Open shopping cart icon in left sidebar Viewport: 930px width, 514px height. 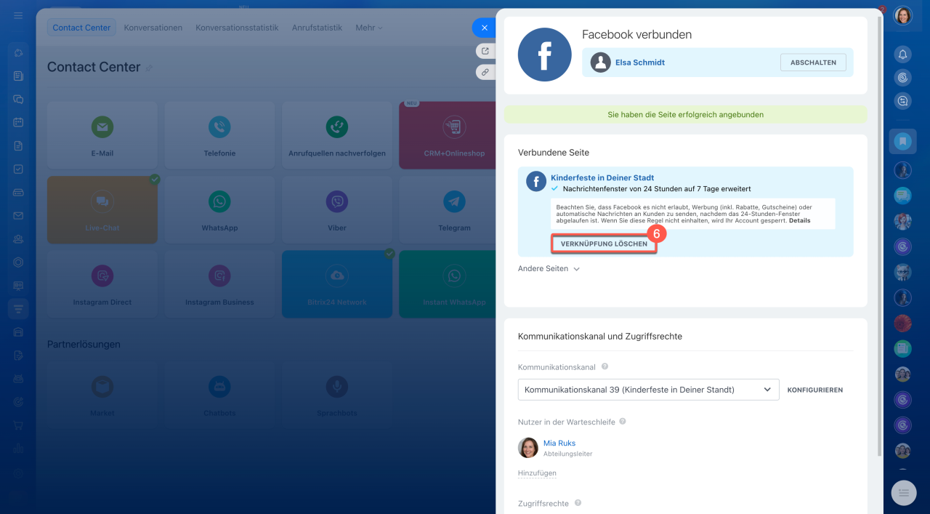coord(18,425)
